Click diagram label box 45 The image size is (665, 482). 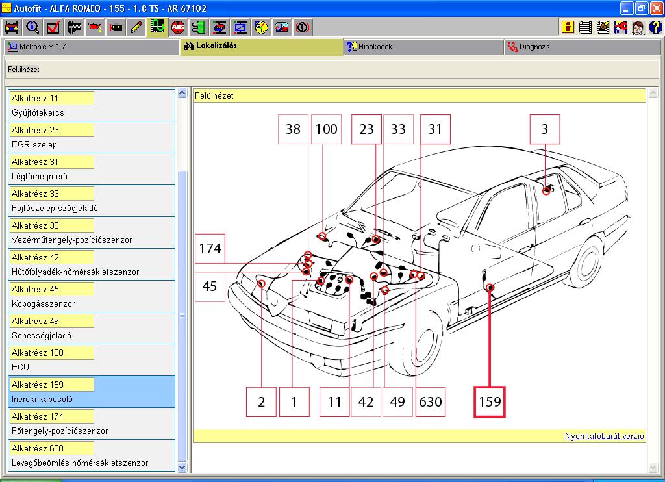pos(210,286)
